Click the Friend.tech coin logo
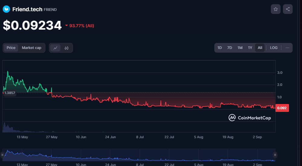302x166 pixels. (x=6, y=9)
